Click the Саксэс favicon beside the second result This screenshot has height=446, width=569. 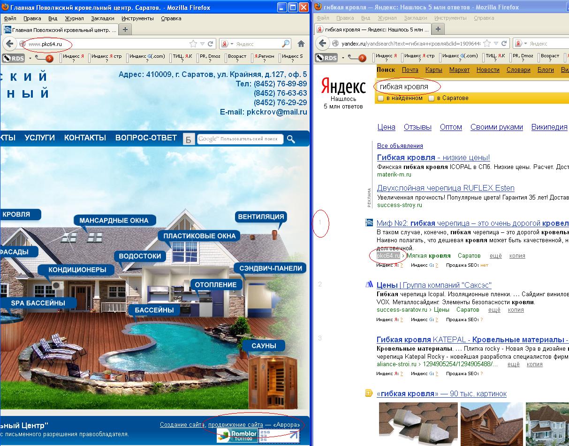369,285
